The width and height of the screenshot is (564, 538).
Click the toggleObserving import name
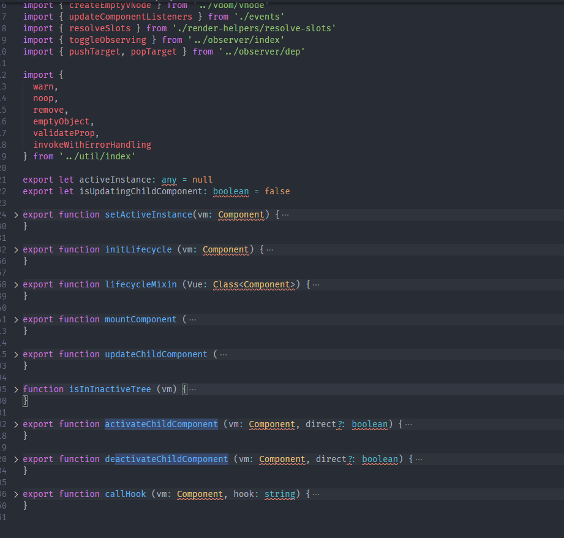[108, 40]
